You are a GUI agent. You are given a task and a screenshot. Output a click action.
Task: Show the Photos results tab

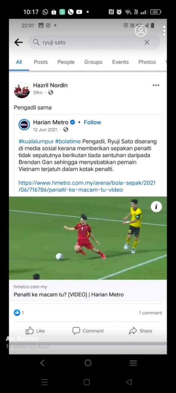(147, 62)
